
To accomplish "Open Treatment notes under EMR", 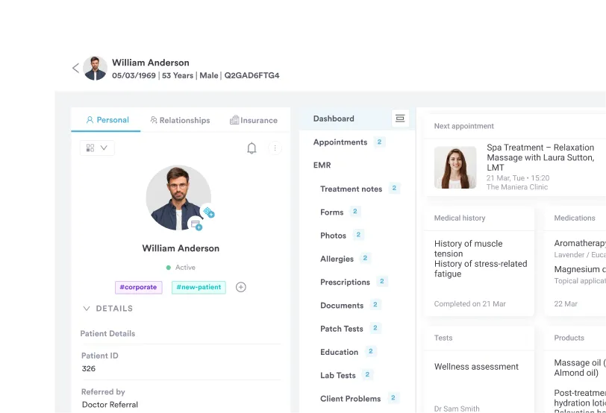I will pos(351,189).
